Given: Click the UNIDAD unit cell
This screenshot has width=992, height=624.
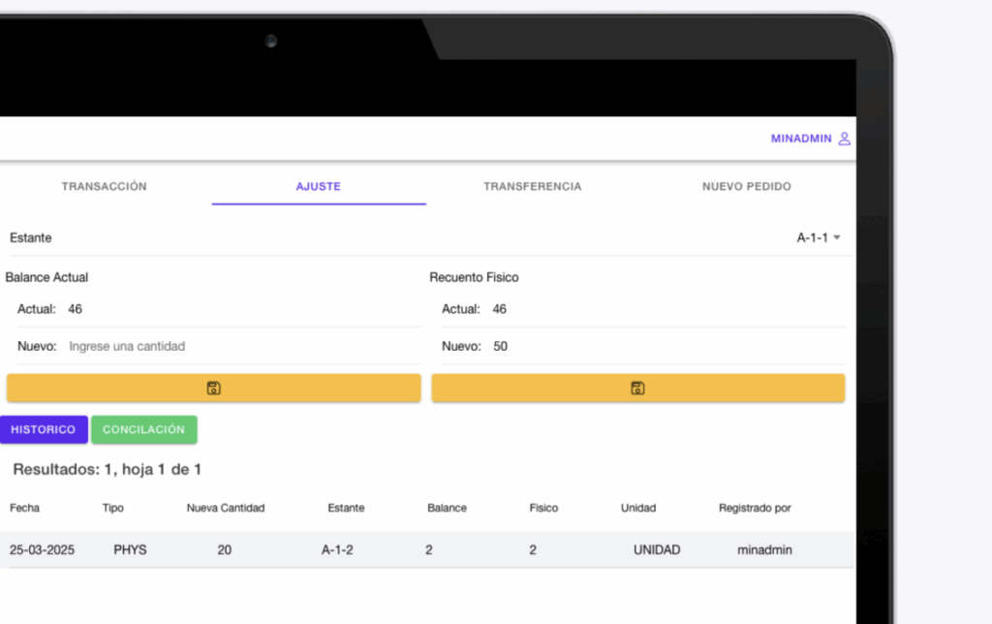Looking at the screenshot, I should coord(657,550).
